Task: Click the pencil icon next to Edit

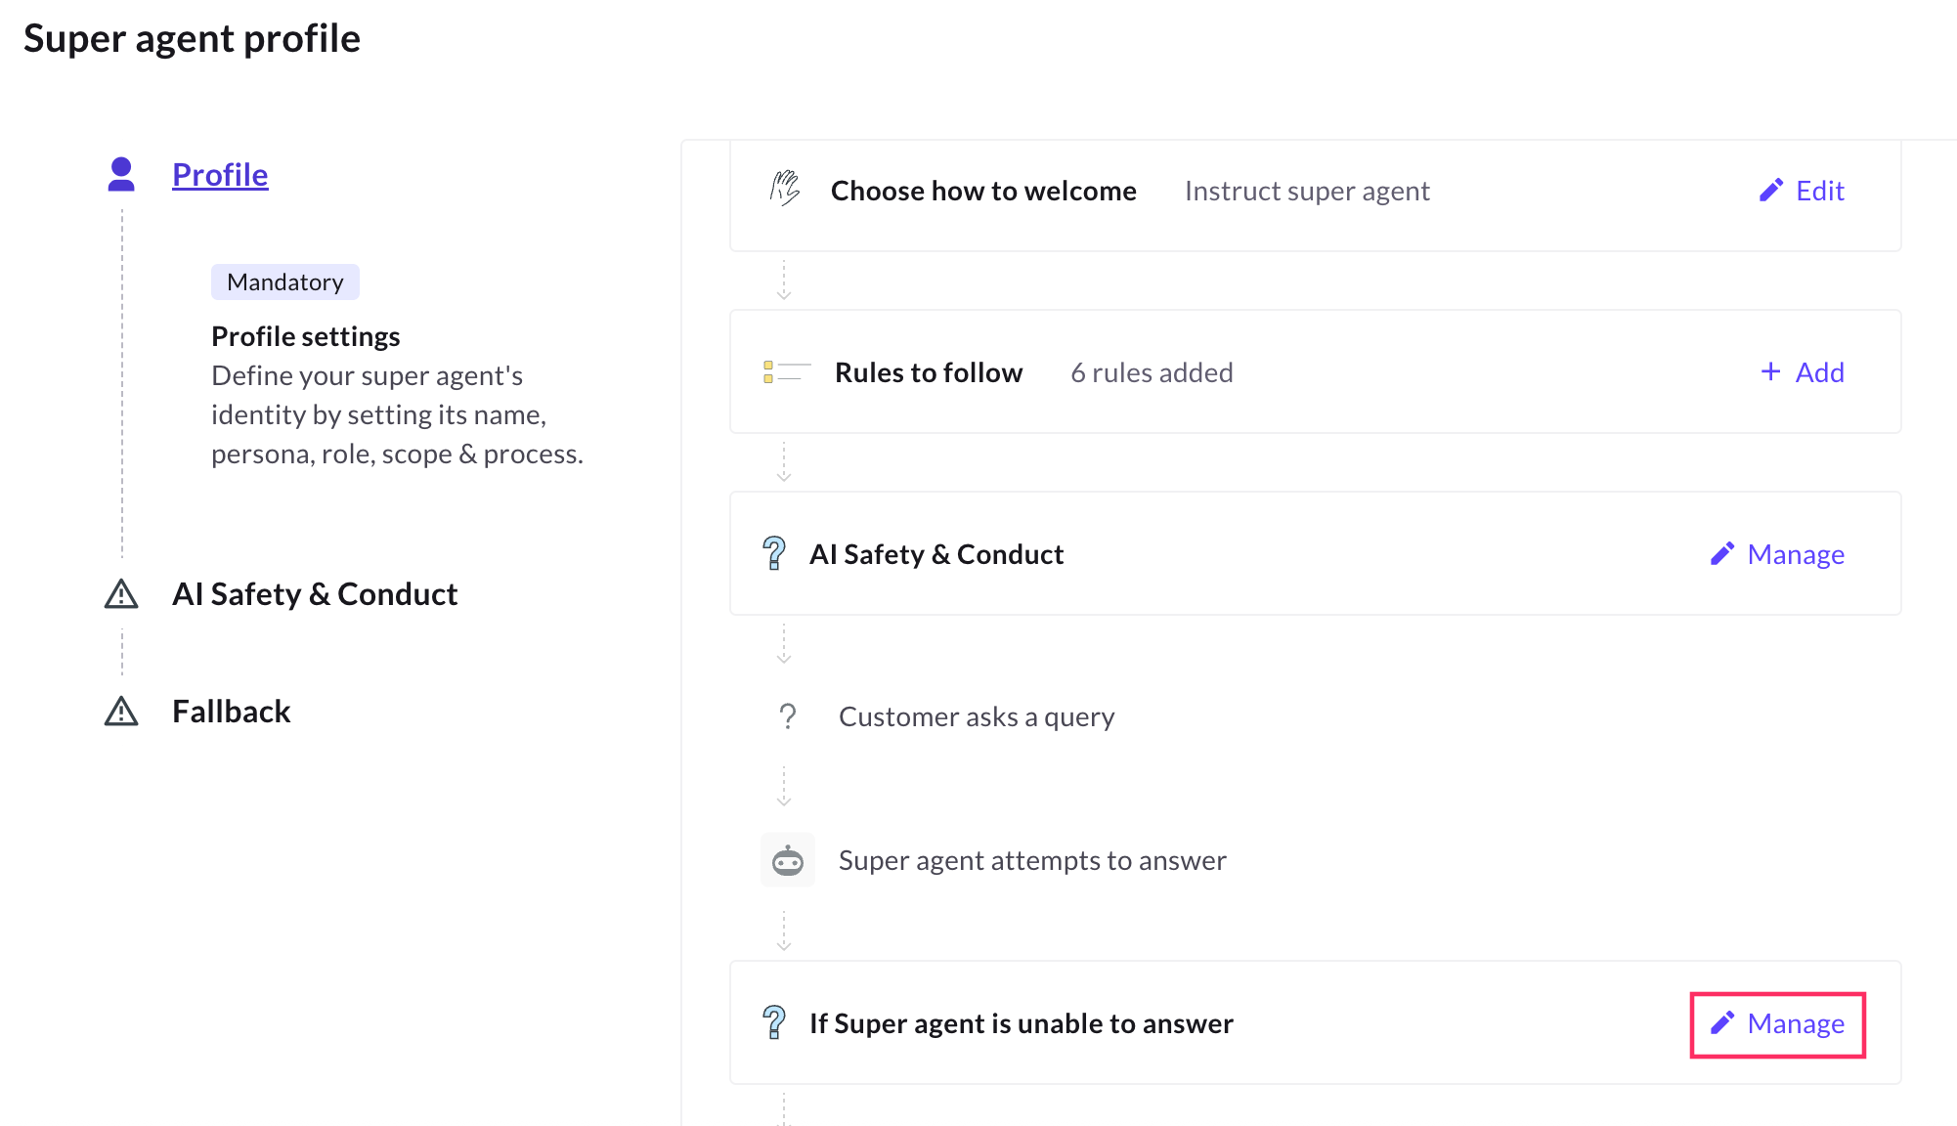Action: pos(1770,191)
